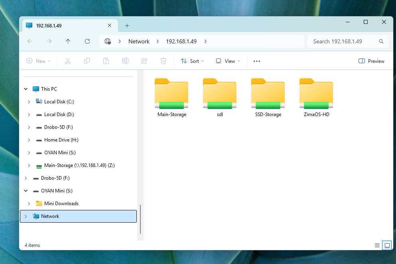Select Local Disk (D:) in navigation pane

point(59,115)
